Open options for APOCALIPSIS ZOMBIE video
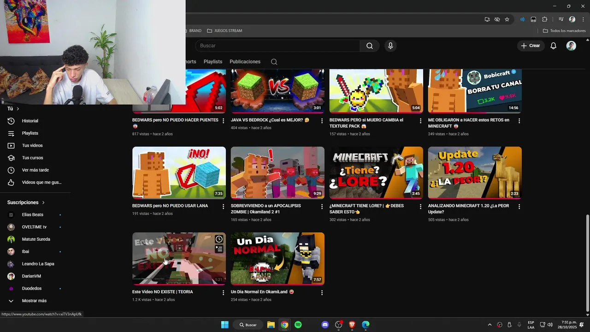 click(x=322, y=207)
